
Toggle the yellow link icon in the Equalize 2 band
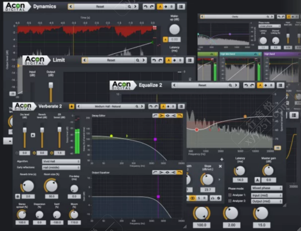pos(193,198)
